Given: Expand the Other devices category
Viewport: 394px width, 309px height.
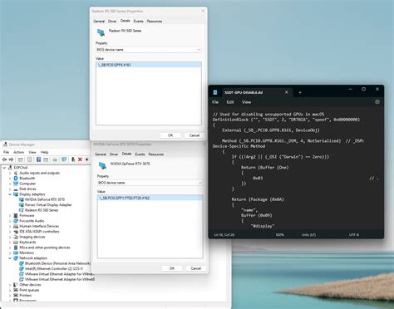Looking at the screenshot, I should 10,285.
